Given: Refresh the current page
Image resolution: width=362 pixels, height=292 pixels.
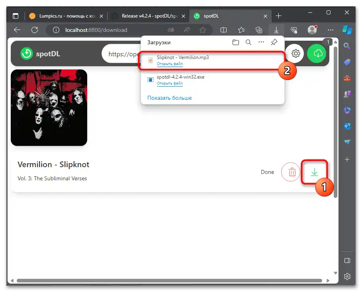Looking at the screenshot, I should [35, 30].
